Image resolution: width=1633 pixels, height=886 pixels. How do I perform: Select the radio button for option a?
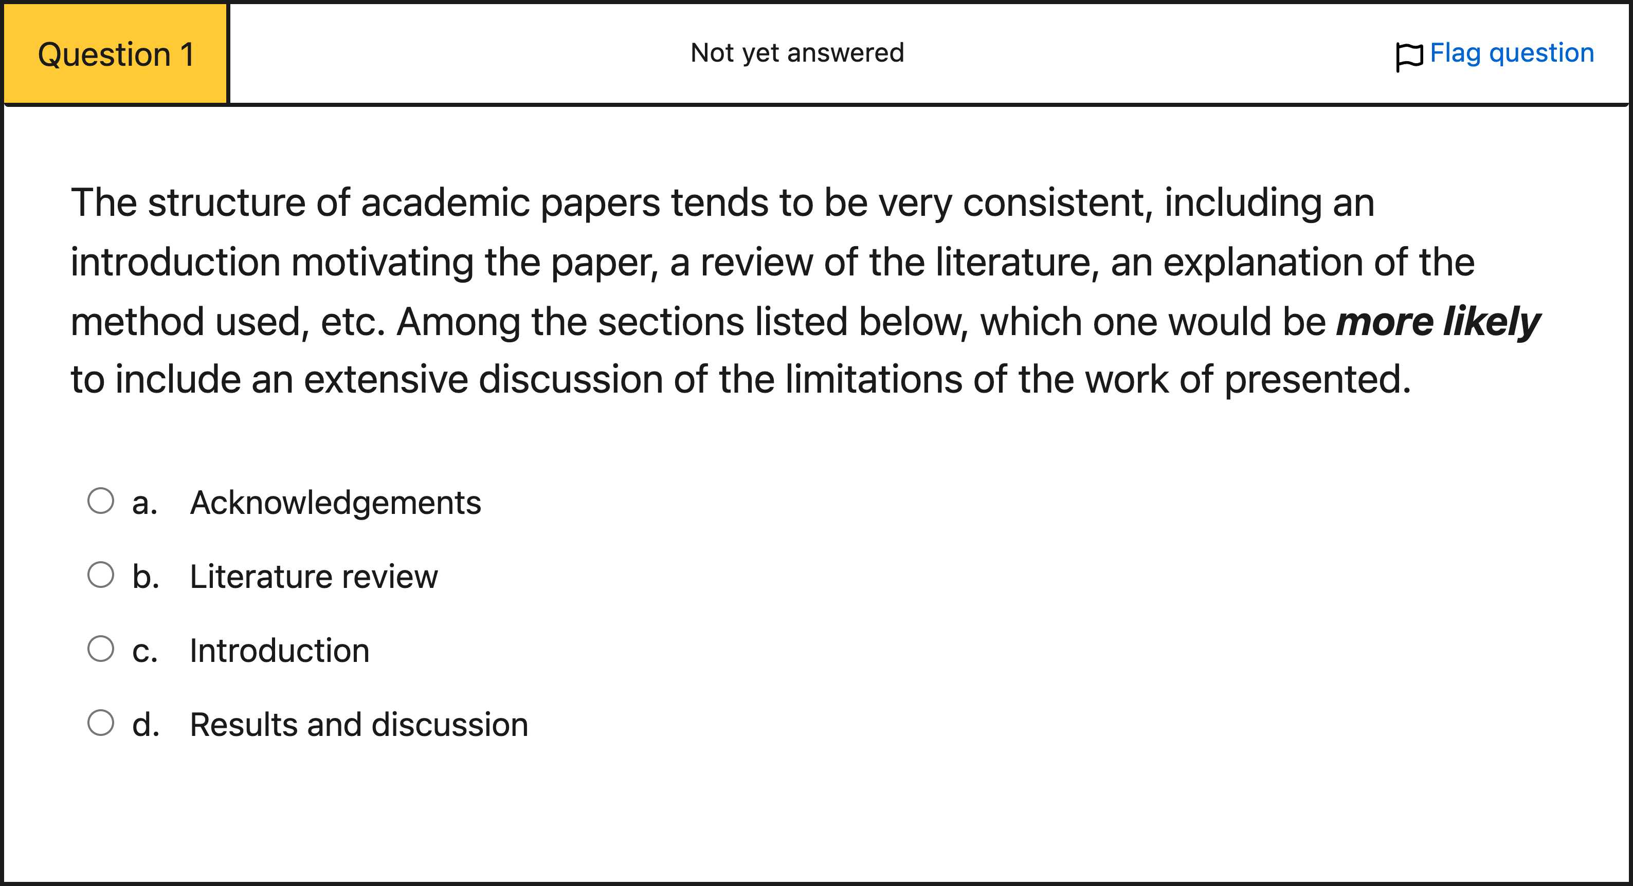point(101,501)
